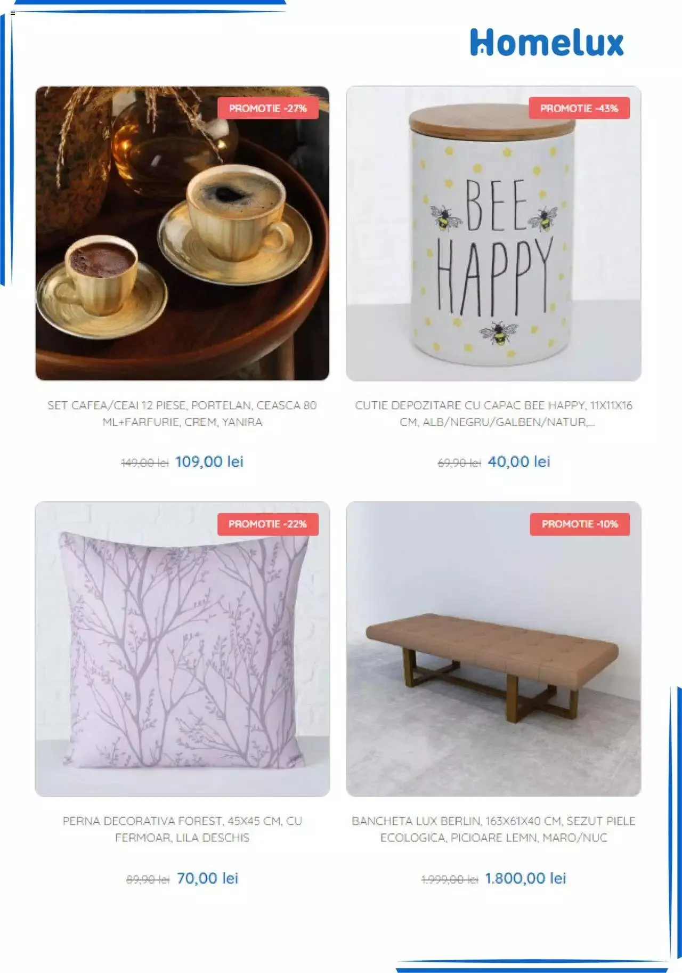Click the PROMOTIE -22% badge
The height and width of the screenshot is (973, 682).
point(268,524)
